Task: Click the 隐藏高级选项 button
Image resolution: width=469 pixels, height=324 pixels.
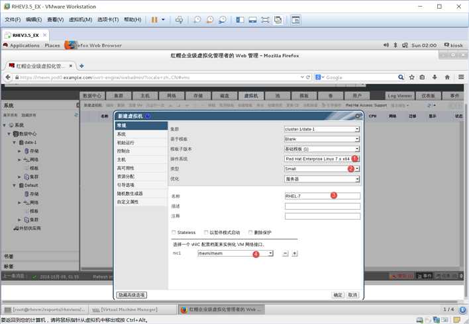Action: (132, 295)
